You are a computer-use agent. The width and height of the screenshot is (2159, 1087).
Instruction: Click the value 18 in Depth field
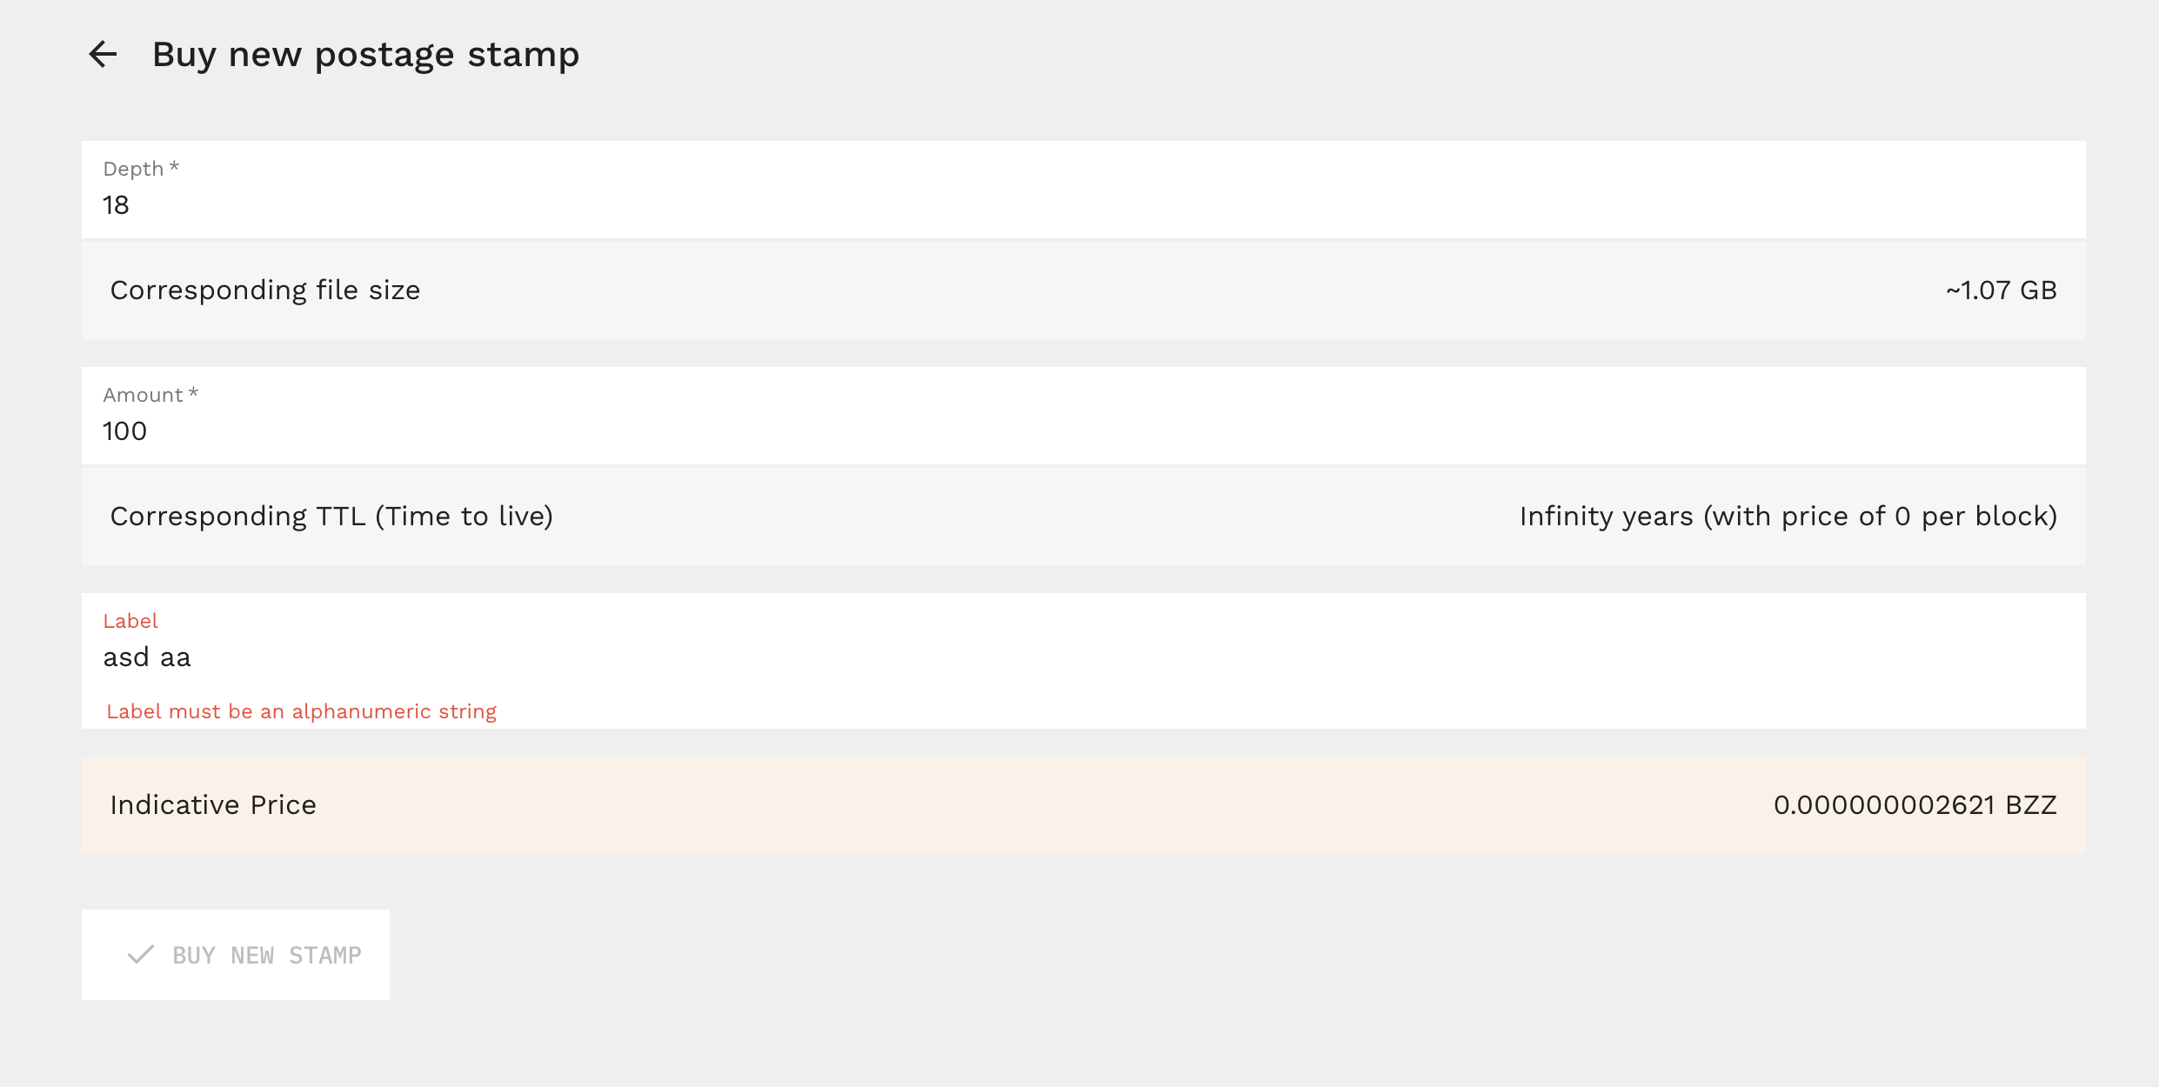click(x=116, y=206)
